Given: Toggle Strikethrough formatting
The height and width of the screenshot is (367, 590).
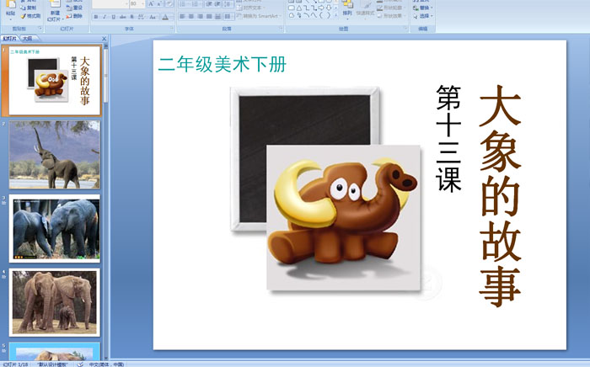Looking at the screenshot, I should pyautogui.click(x=123, y=17).
